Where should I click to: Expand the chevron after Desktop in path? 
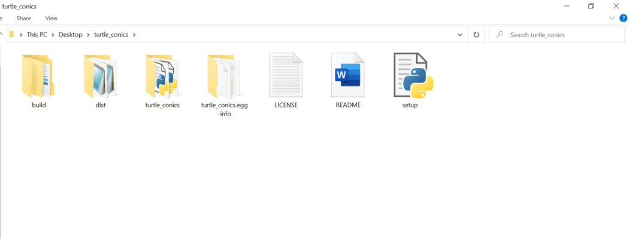[x=88, y=35]
